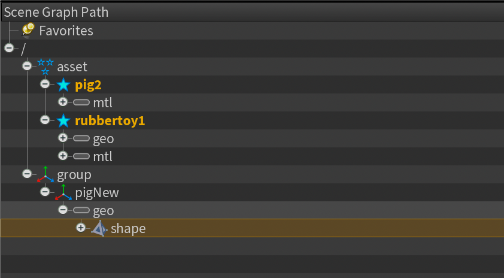Image resolution: width=504 pixels, height=278 pixels.
Task: Collapse the asset branch
Action: pos(27,66)
